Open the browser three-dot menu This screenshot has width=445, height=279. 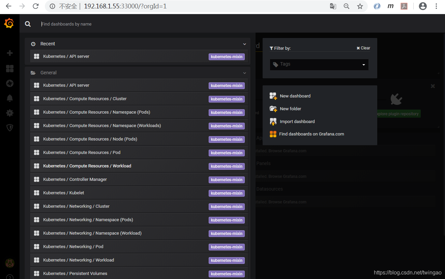click(436, 6)
